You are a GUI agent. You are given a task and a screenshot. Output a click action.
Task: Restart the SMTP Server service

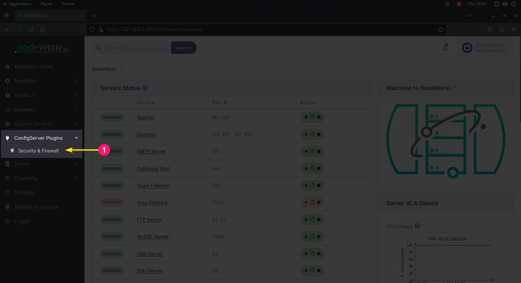pyautogui.click(x=312, y=151)
